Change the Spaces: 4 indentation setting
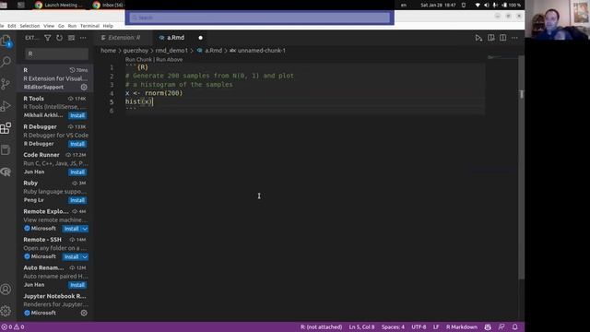This screenshot has width=590, height=332. click(x=393, y=327)
